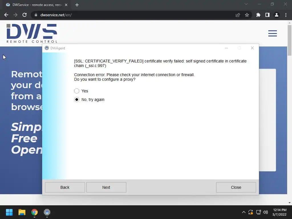The image size is (292, 219).
Task: Click the SSL certificate error message text
Action: tap(160, 63)
